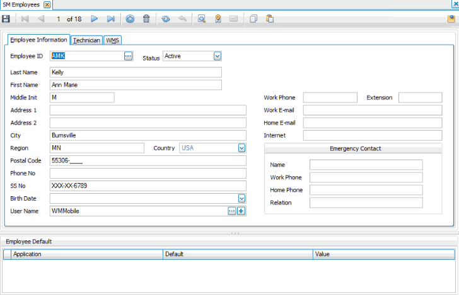The image size is (459, 295).
Task: Switch to the Technician tab
Action: tap(86, 40)
